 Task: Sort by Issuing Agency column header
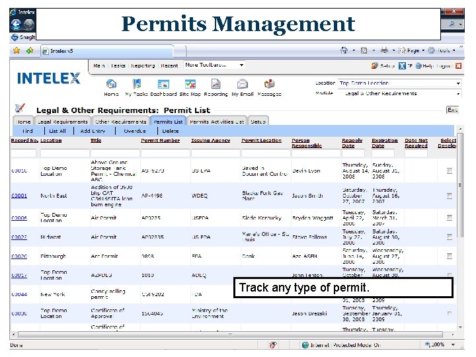(211, 140)
